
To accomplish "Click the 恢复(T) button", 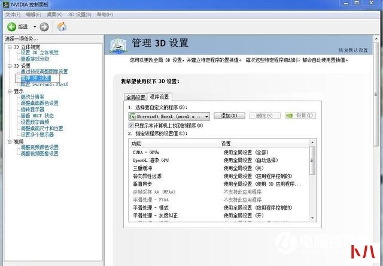I will [300, 116].
